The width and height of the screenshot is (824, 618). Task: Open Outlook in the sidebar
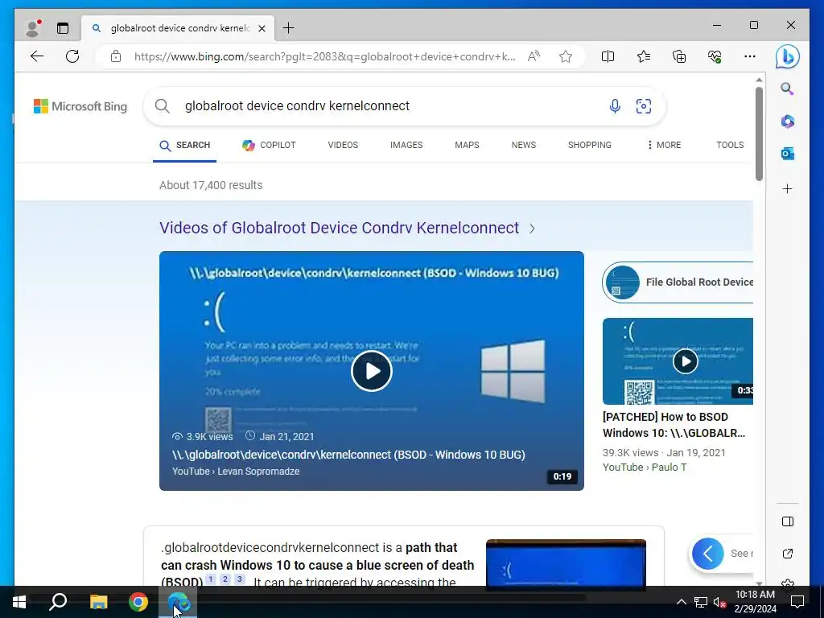click(x=787, y=154)
